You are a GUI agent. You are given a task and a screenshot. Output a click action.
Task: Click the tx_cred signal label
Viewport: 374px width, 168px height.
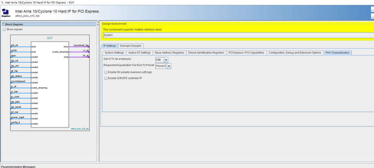15,97
